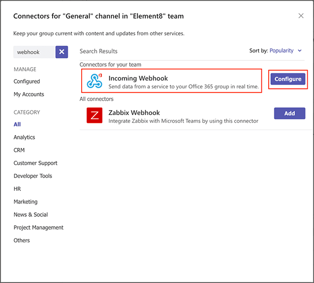This screenshot has height=283, width=314.
Task: Click the red Zabbix Webhook logo
Action: click(95, 115)
